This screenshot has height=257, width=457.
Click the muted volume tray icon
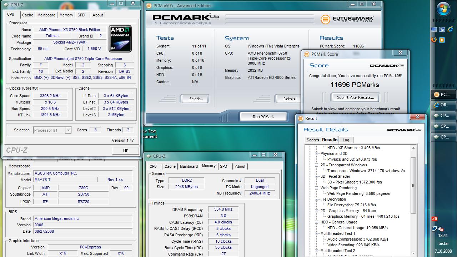point(441,229)
